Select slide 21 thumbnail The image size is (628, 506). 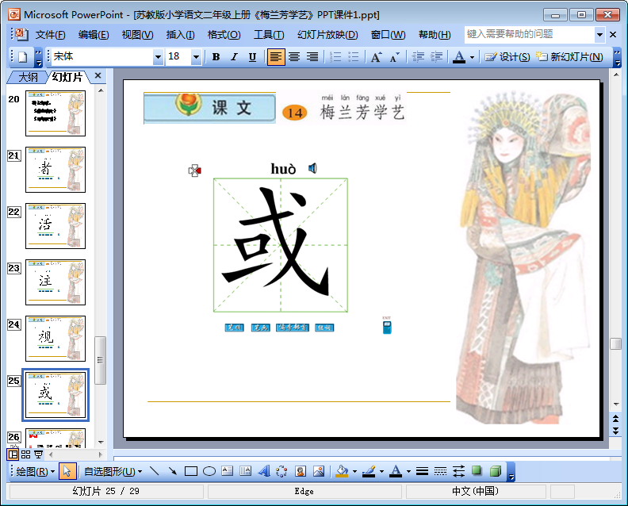click(x=56, y=170)
